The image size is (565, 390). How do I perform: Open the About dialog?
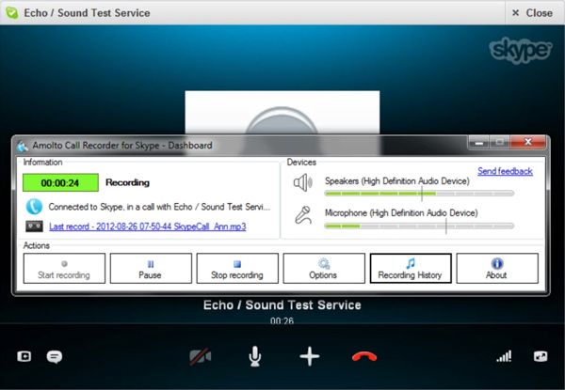click(497, 268)
